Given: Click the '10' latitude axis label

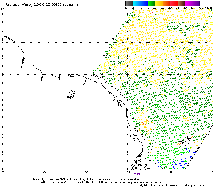Looking at the screenshot, I should click(x=3, y=9).
